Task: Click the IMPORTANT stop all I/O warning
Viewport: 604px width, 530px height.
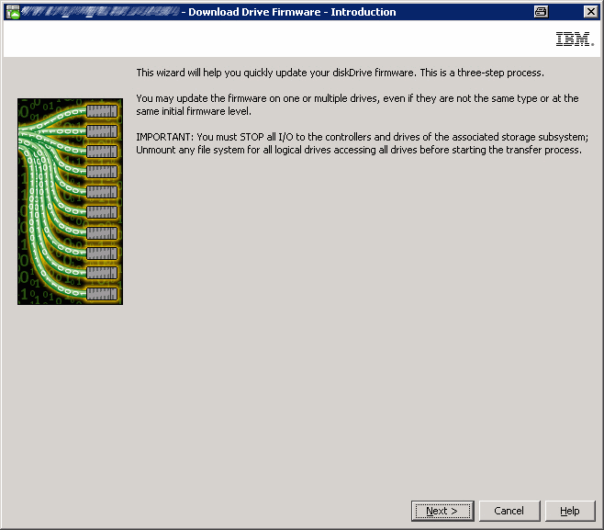Action: pyautogui.click(x=362, y=138)
